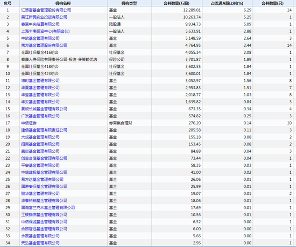Open 建信基金管理有限责任公司 link

(44, 130)
